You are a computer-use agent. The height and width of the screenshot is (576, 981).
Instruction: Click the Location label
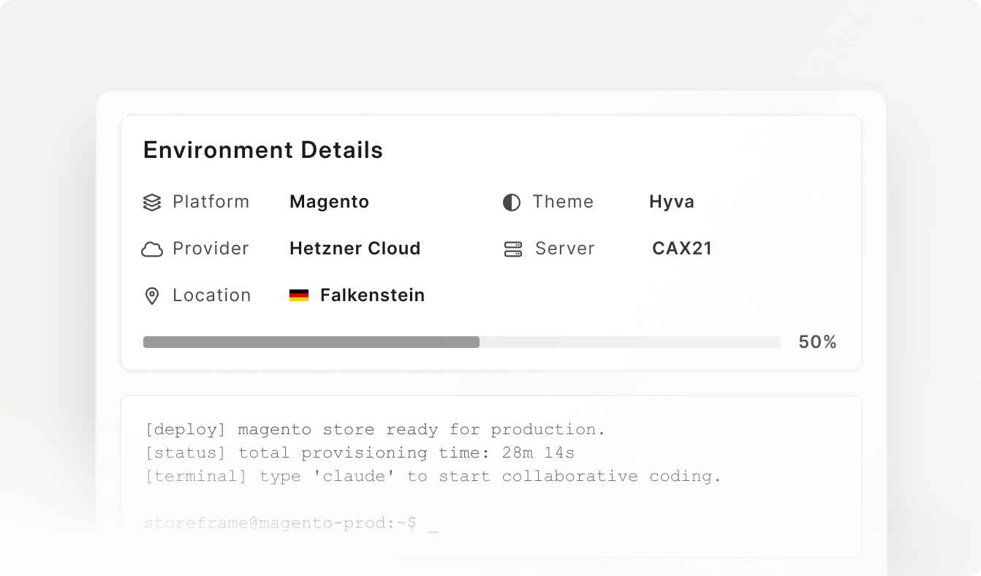212,295
